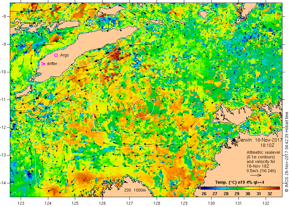Screen dimensions: 289x207
Task: Click the black Darwin location dot
Action: point(234,140)
